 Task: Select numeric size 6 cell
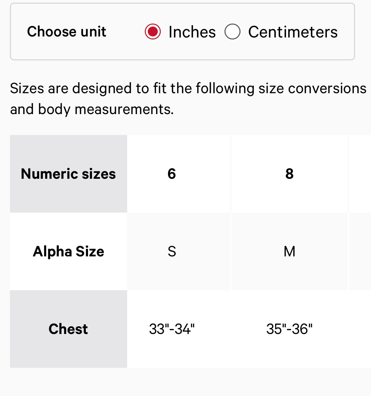[172, 174]
